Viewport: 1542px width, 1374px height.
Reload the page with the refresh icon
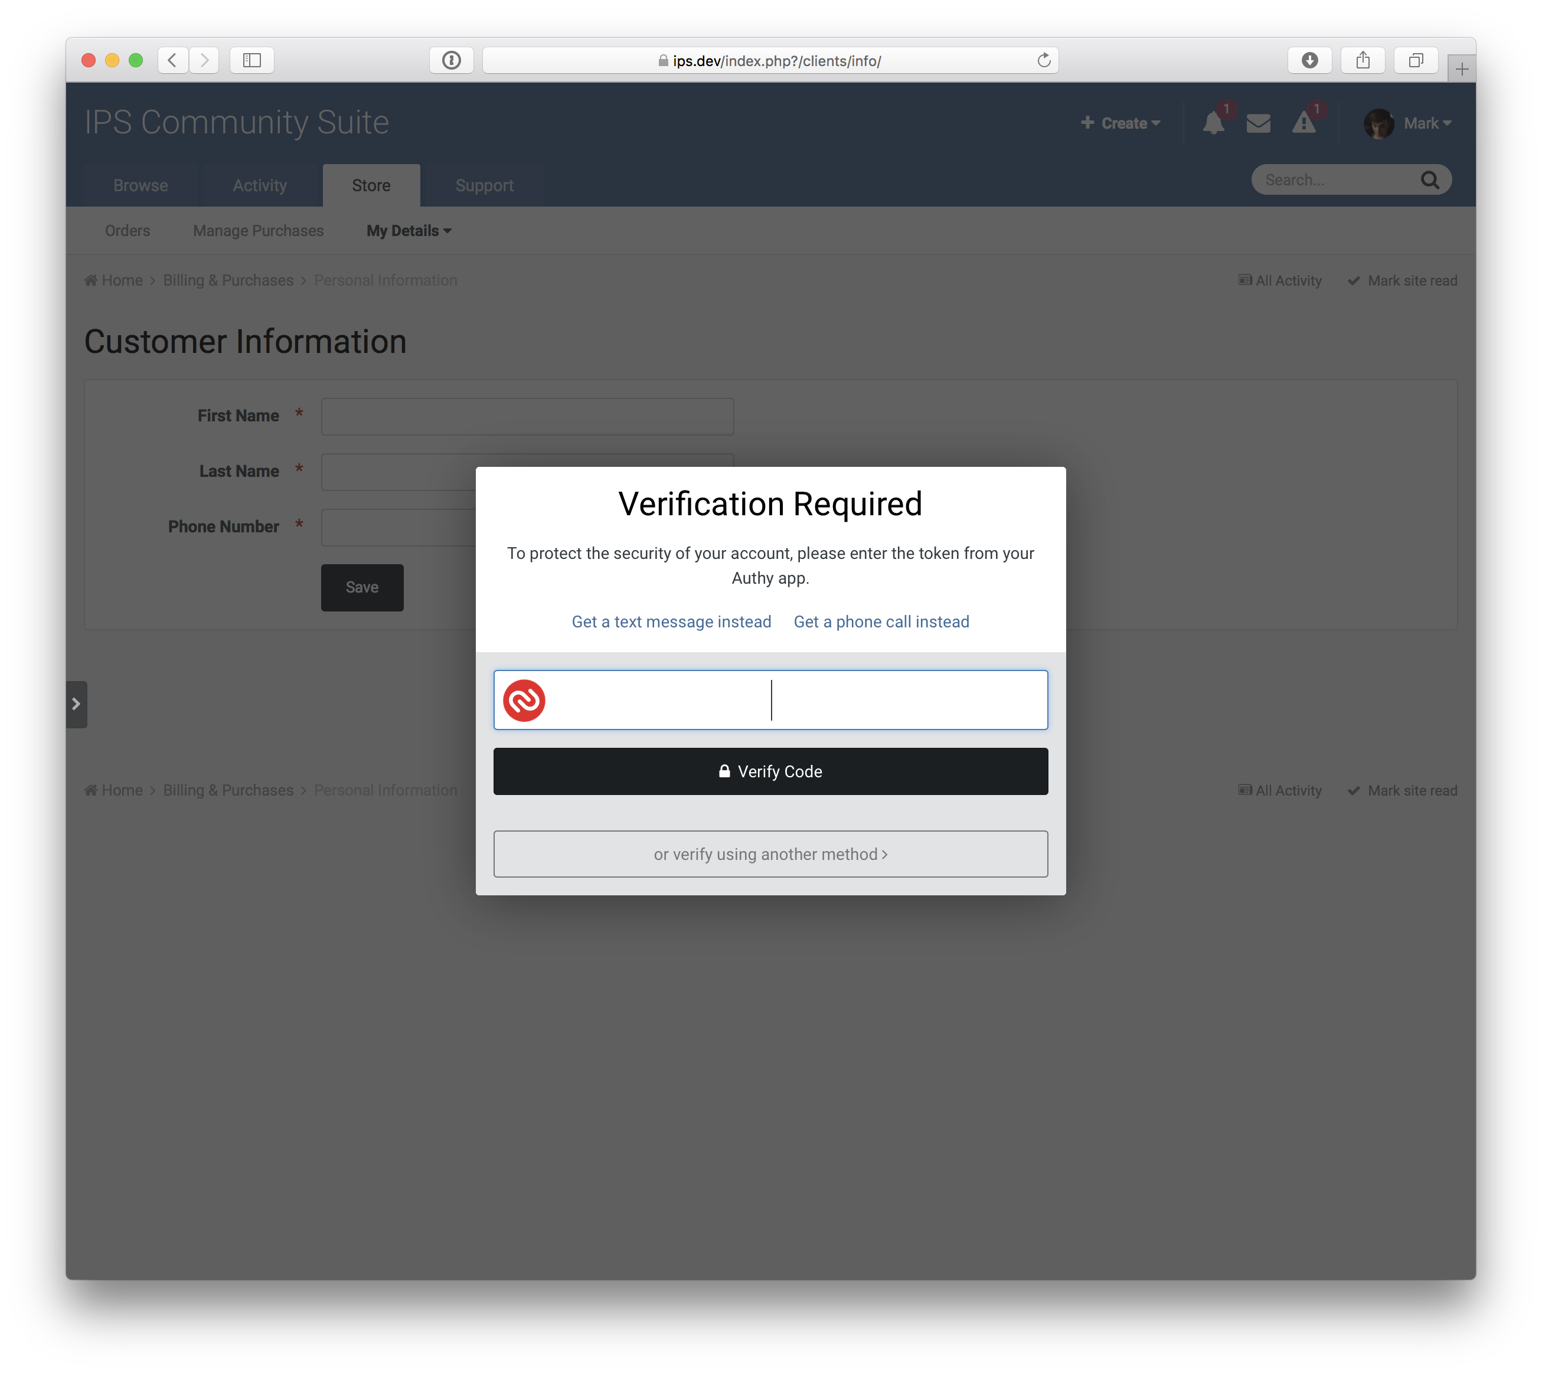[1044, 60]
